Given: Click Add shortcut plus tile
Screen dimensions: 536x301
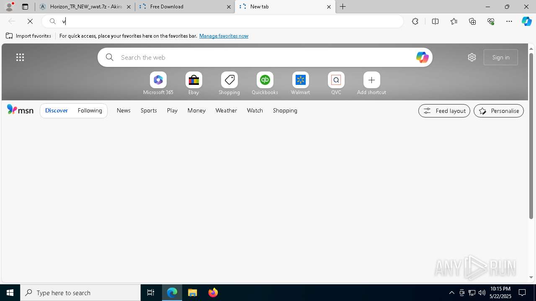Looking at the screenshot, I should [372, 83].
